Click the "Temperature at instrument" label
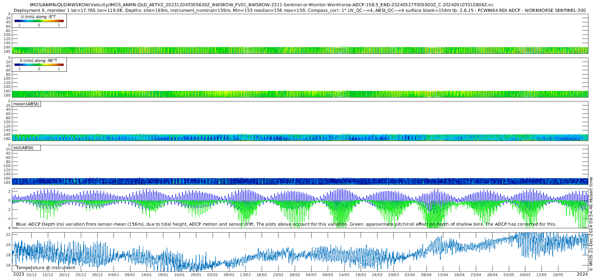594x280 pixels. 46,268
